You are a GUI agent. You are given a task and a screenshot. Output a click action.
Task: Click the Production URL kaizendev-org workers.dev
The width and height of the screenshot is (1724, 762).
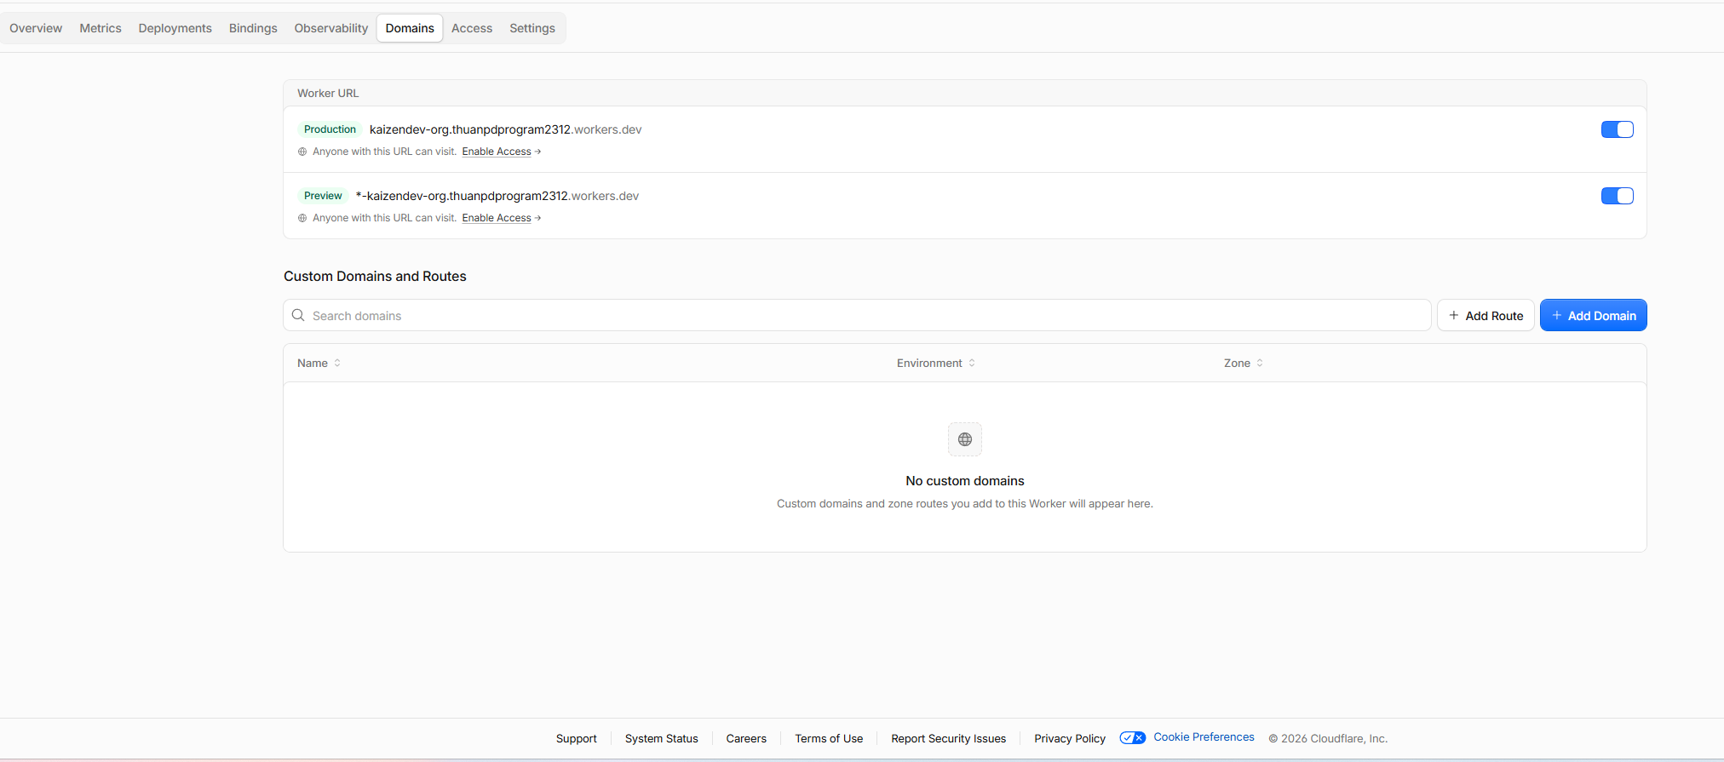click(x=505, y=129)
